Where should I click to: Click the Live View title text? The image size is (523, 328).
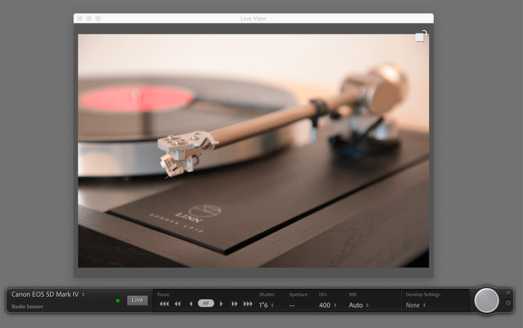coord(253,19)
